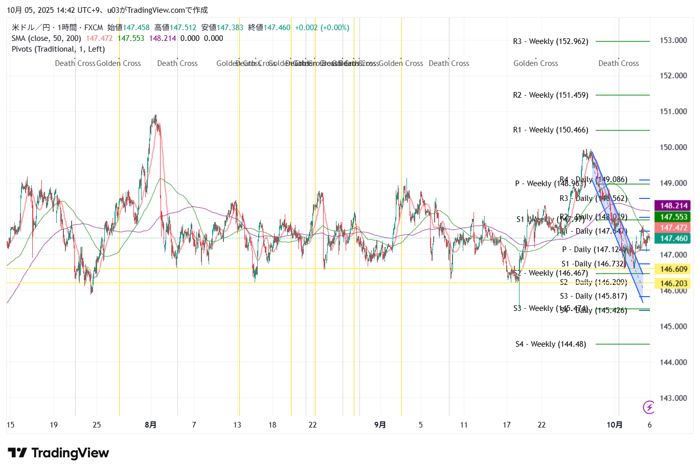Click the 10月 date on time axis
The width and height of the screenshot is (700, 472).
click(x=615, y=425)
